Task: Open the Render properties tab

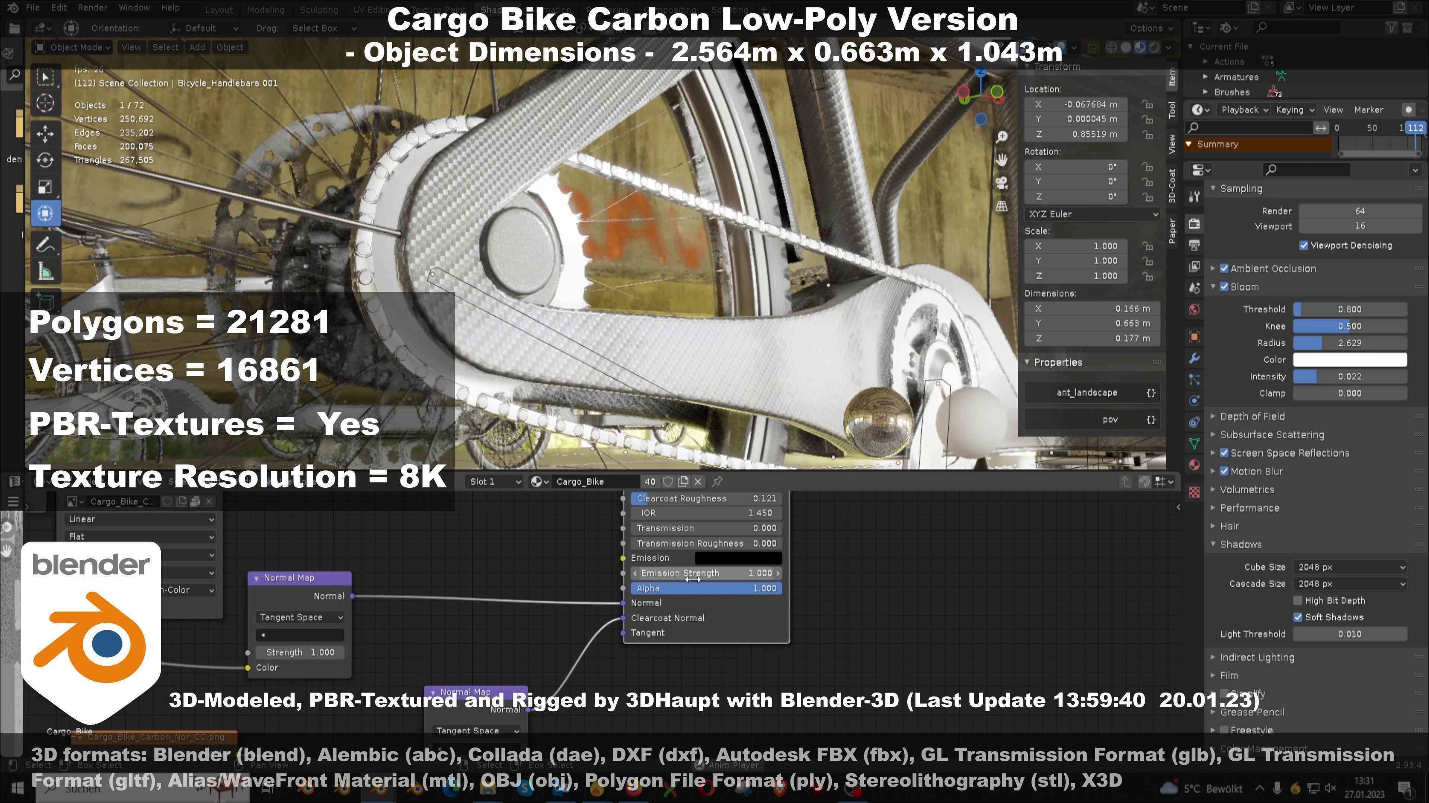Action: coord(1194,223)
